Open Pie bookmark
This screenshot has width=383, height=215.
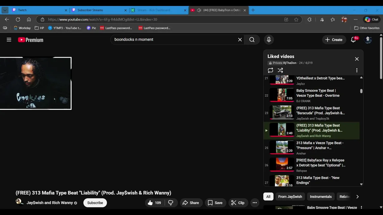click(91, 28)
